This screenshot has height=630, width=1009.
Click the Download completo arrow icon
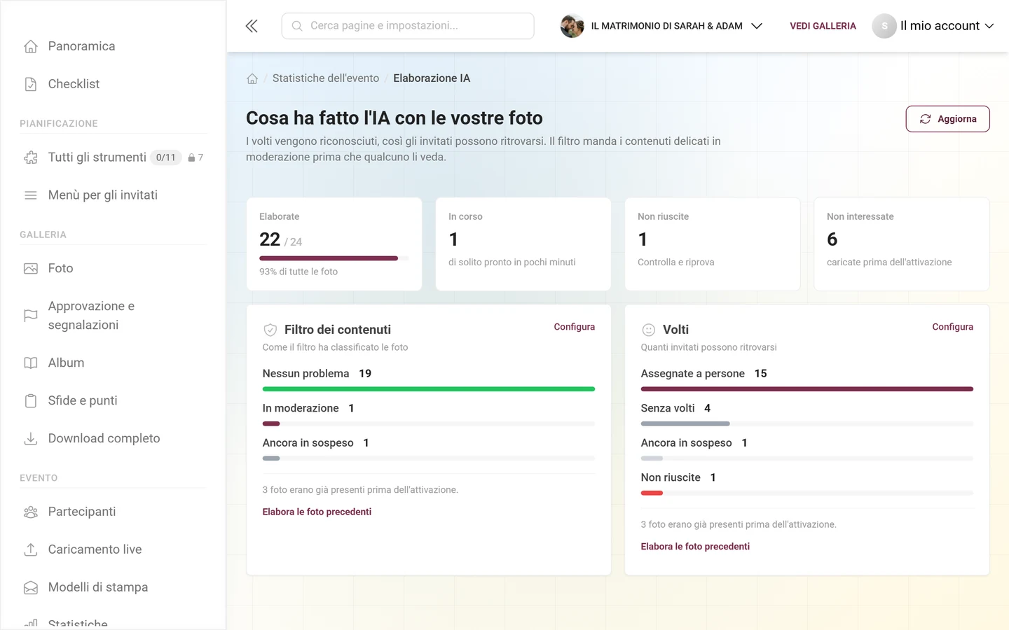pyautogui.click(x=31, y=438)
